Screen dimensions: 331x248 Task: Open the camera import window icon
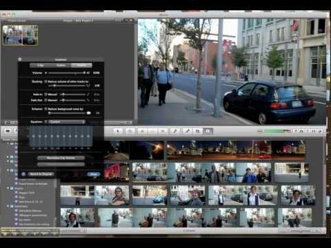[8, 131]
